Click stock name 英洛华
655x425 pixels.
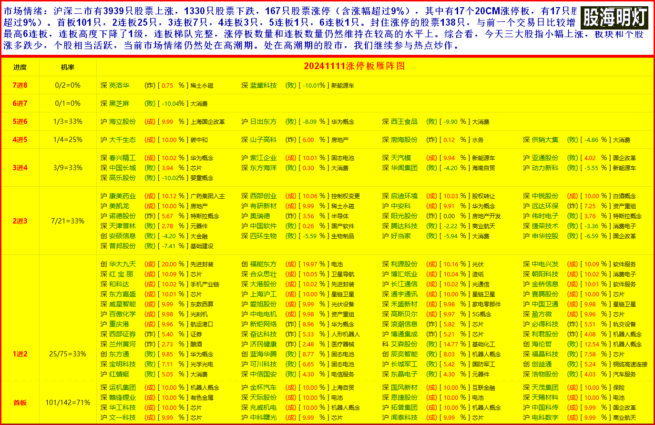(x=119, y=85)
